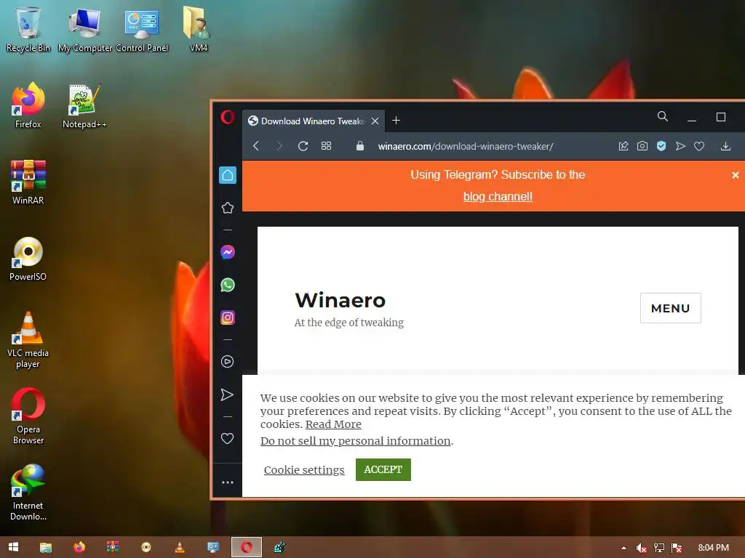Open VLC from taskbar
The width and height of the screenshot is (745, 558).
180,547
